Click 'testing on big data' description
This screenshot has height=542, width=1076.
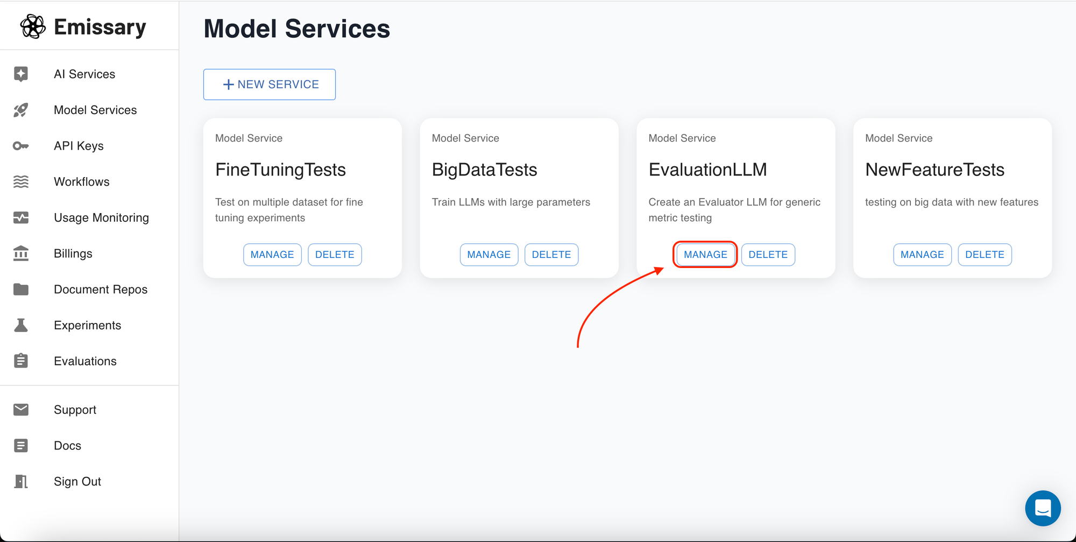click(952, 202)
